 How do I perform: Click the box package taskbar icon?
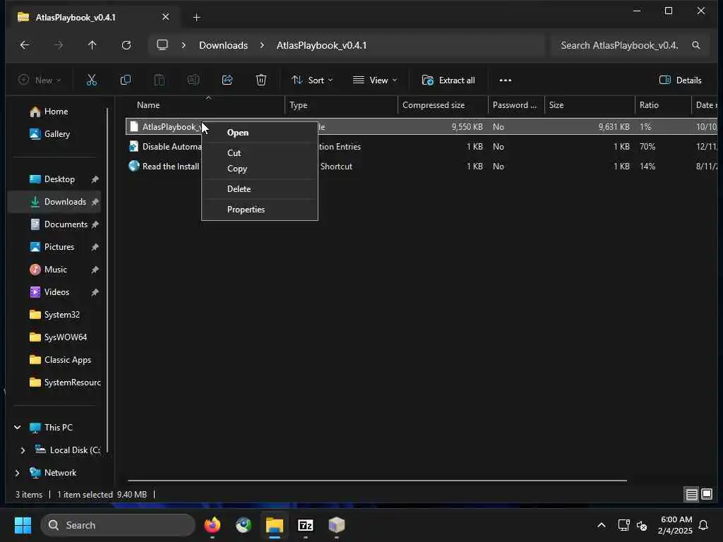[337, 525]
